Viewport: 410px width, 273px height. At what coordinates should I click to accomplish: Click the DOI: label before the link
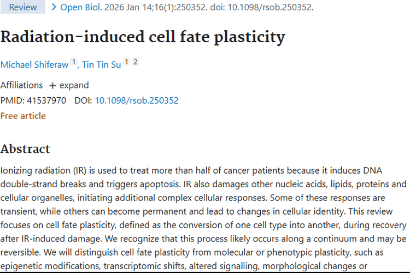click(x=84, y=100)
